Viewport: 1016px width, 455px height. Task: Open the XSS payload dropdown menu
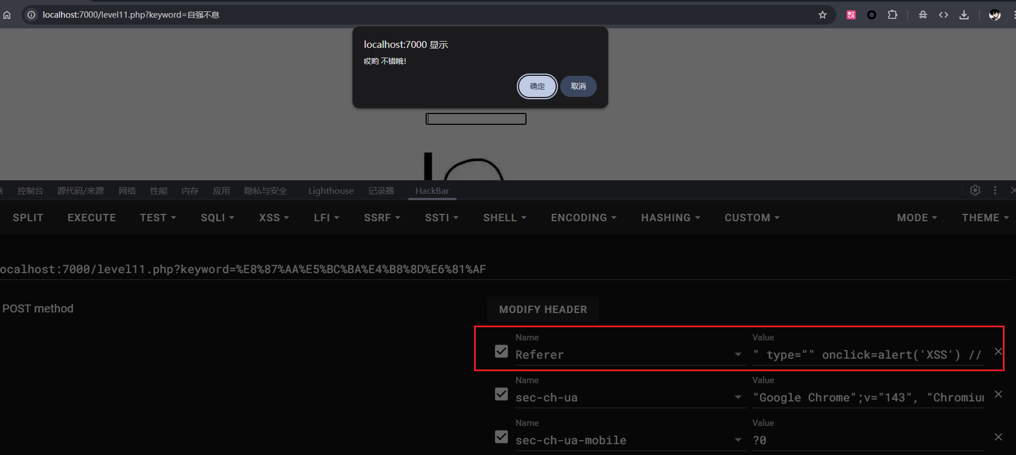pyautogui.click(x=274, y=218)
